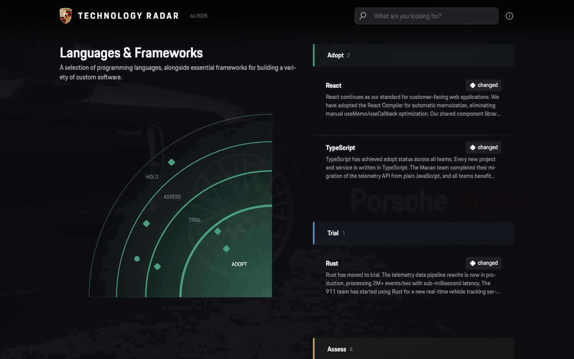Focus the 'What are you looking for?' search field
Viewport: 574px width, 359px height.
[x=427, y=16]
